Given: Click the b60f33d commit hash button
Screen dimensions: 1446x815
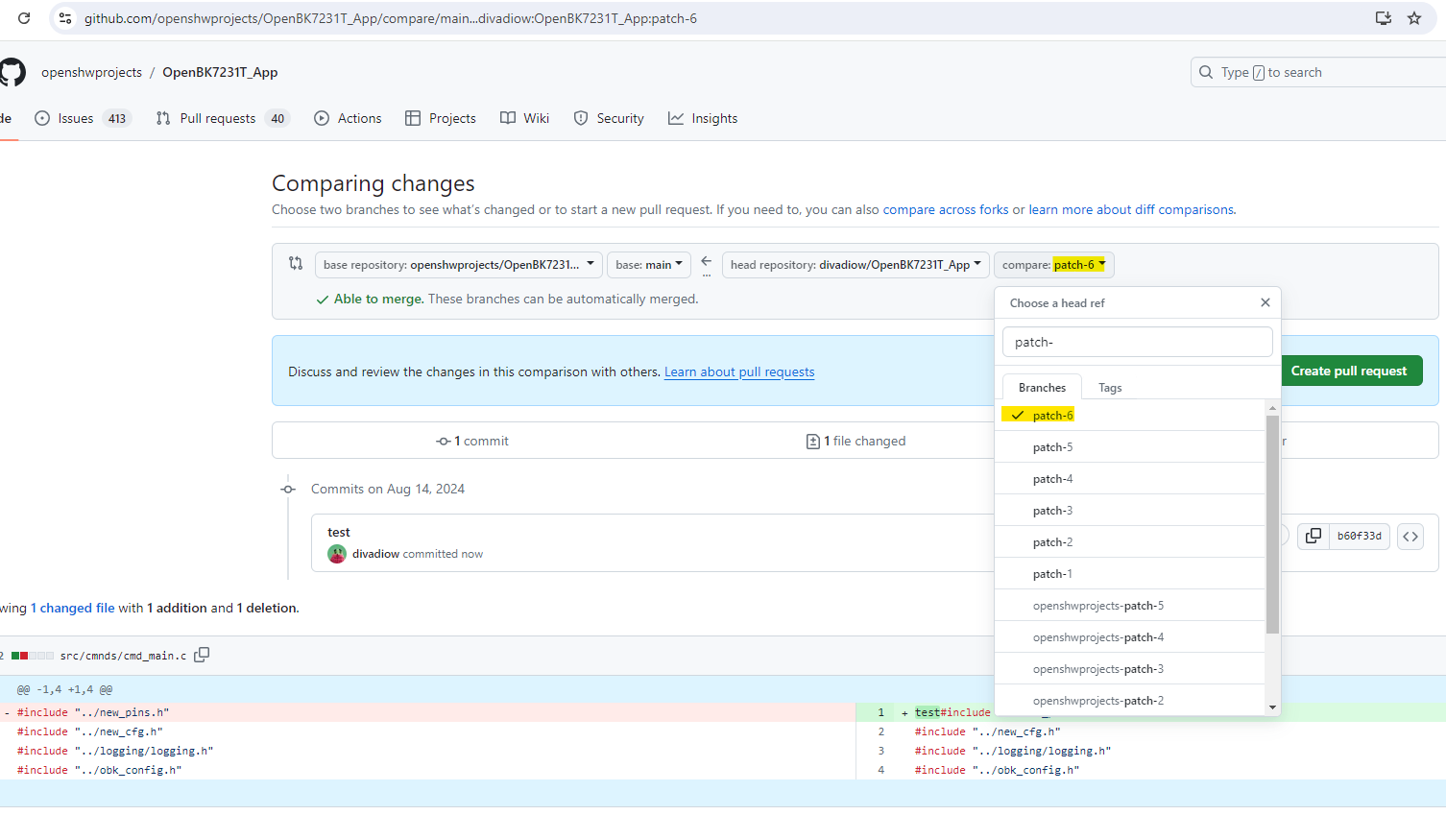Looking at the screenshot, I should coord(1359,536).
